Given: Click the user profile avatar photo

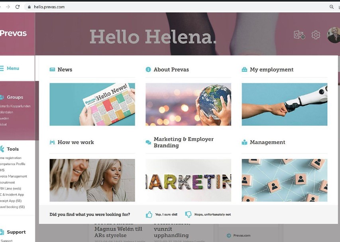Looking at the screenshot, I should 334,35.
